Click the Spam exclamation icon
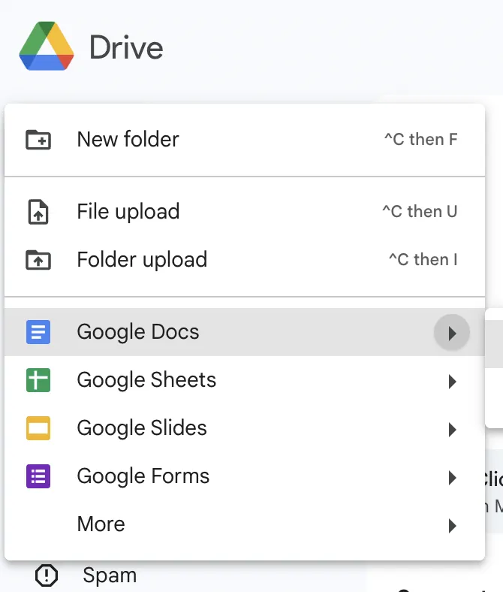Image resolution: width=503 pixels, height=592 pixels. (47, 575)
